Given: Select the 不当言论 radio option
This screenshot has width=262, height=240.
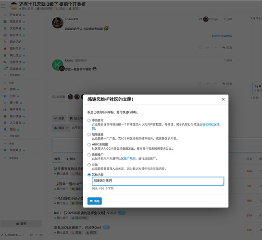Looking at the screenshot, I should point(89,120).
